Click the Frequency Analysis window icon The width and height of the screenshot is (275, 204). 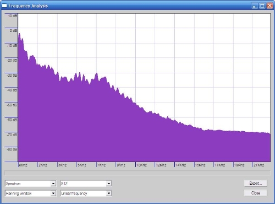4,6
